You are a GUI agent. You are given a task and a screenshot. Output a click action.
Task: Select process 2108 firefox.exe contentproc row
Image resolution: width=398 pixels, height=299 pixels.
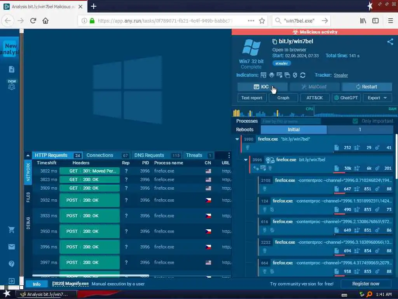click(x=325, y=184)
